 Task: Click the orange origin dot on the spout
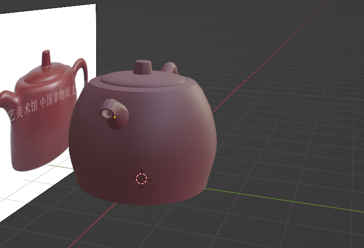point(115,117)
